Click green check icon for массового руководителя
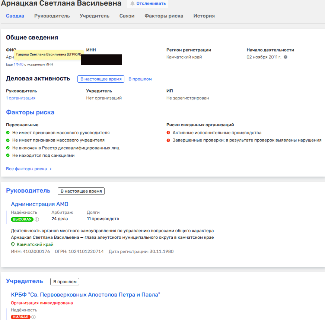Viewport: 325px width, 320px height. tap(8, 133)
